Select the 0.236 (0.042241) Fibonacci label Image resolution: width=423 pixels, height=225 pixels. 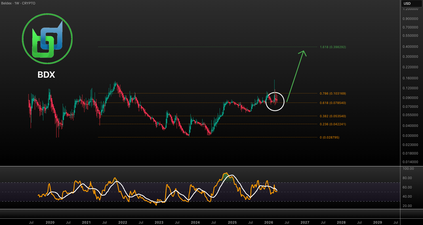click(333, 124)
